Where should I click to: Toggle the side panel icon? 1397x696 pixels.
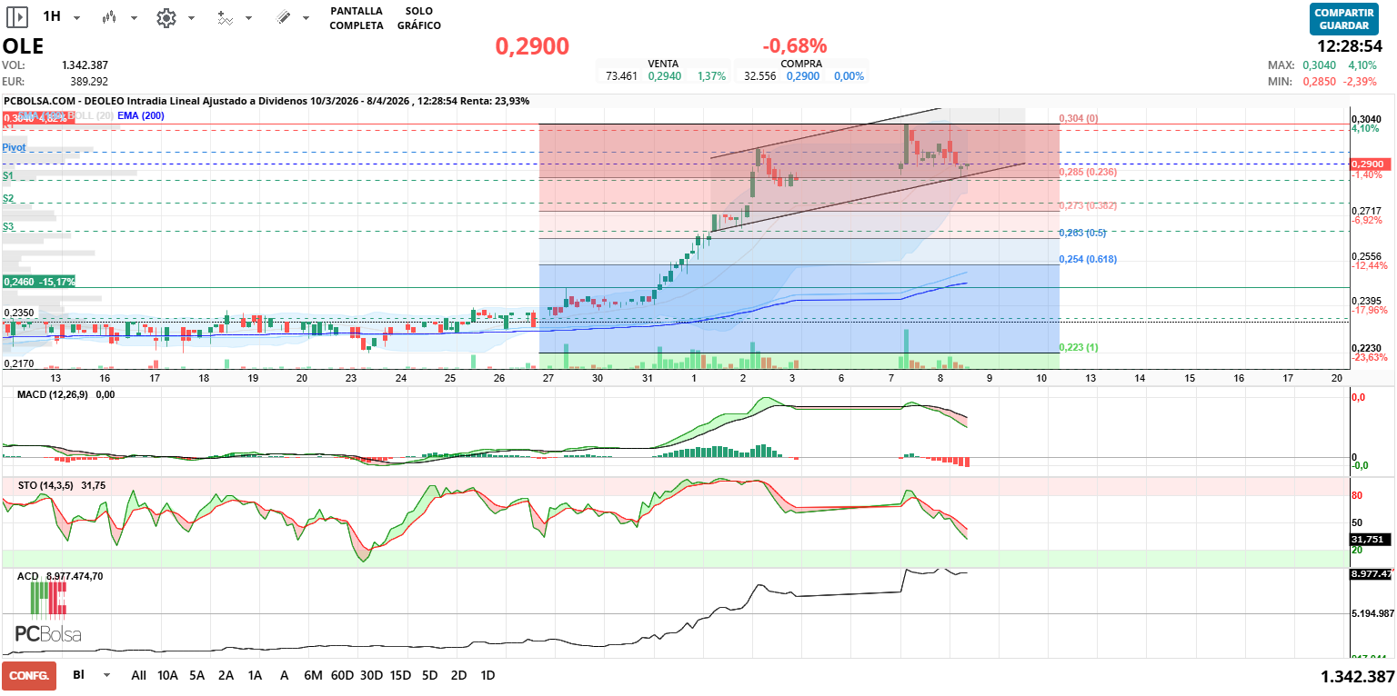tap(17, 17)
